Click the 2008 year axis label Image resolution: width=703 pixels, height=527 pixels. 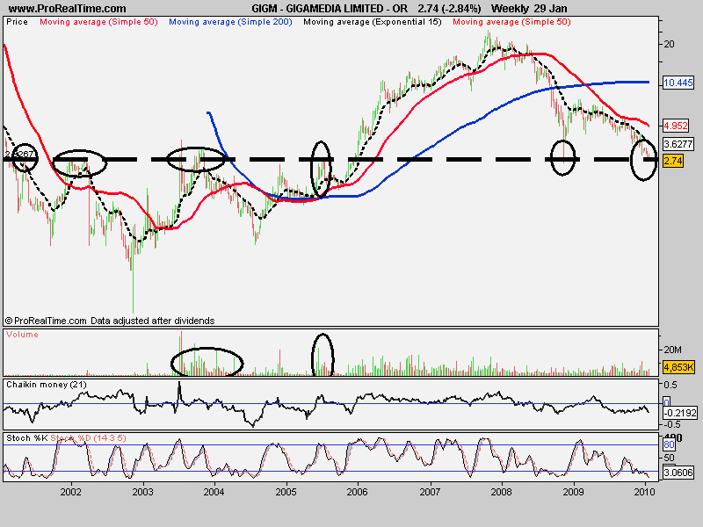501,492
